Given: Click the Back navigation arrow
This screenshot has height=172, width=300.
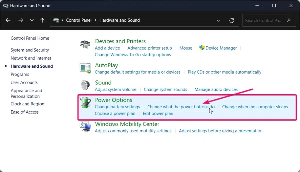Looking at the screenshot, I should coord(8,20).
